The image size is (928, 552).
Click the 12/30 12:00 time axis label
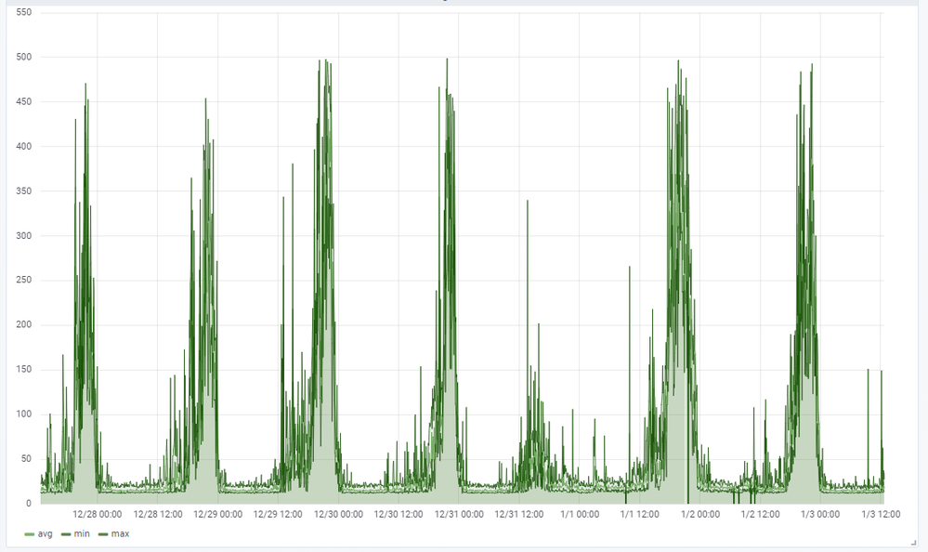399,514
